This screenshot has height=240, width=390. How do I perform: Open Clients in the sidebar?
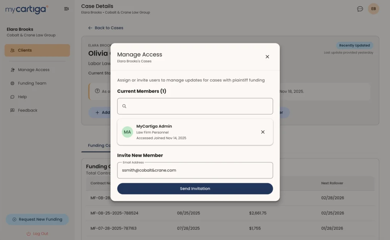click(37, 50)
